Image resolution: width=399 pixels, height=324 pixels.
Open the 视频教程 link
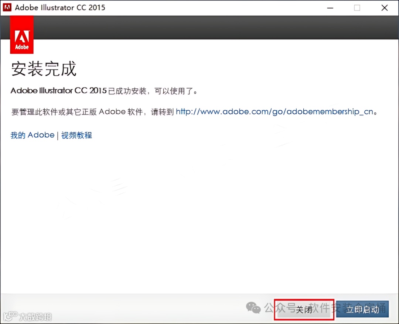click(76, 135)
